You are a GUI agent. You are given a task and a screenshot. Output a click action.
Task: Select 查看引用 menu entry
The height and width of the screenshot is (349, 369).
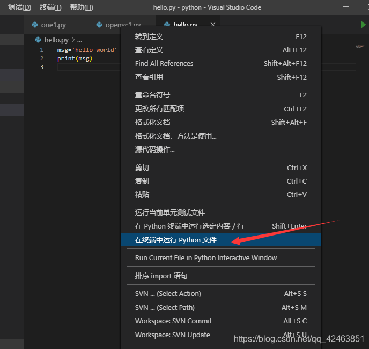tap(221, 77)
